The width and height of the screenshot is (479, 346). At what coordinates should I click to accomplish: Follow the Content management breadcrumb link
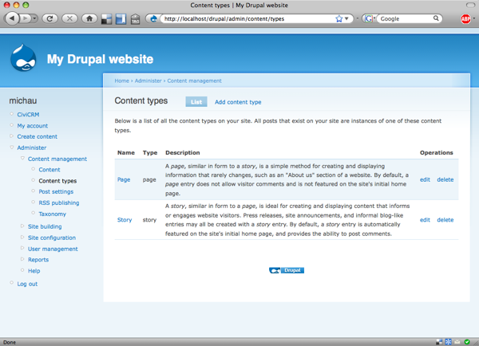click(194, 81)
